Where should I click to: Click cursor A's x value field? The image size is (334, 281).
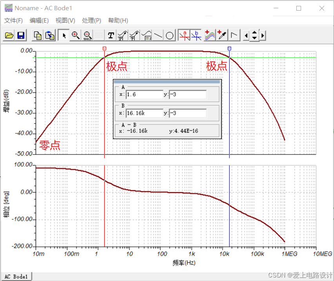pos(144,94)
